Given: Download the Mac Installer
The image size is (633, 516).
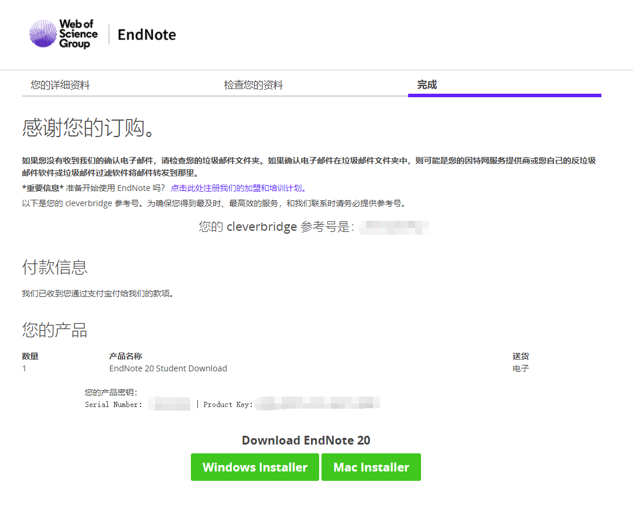Looking at the screenshot, I should click(x=371, y=467).
